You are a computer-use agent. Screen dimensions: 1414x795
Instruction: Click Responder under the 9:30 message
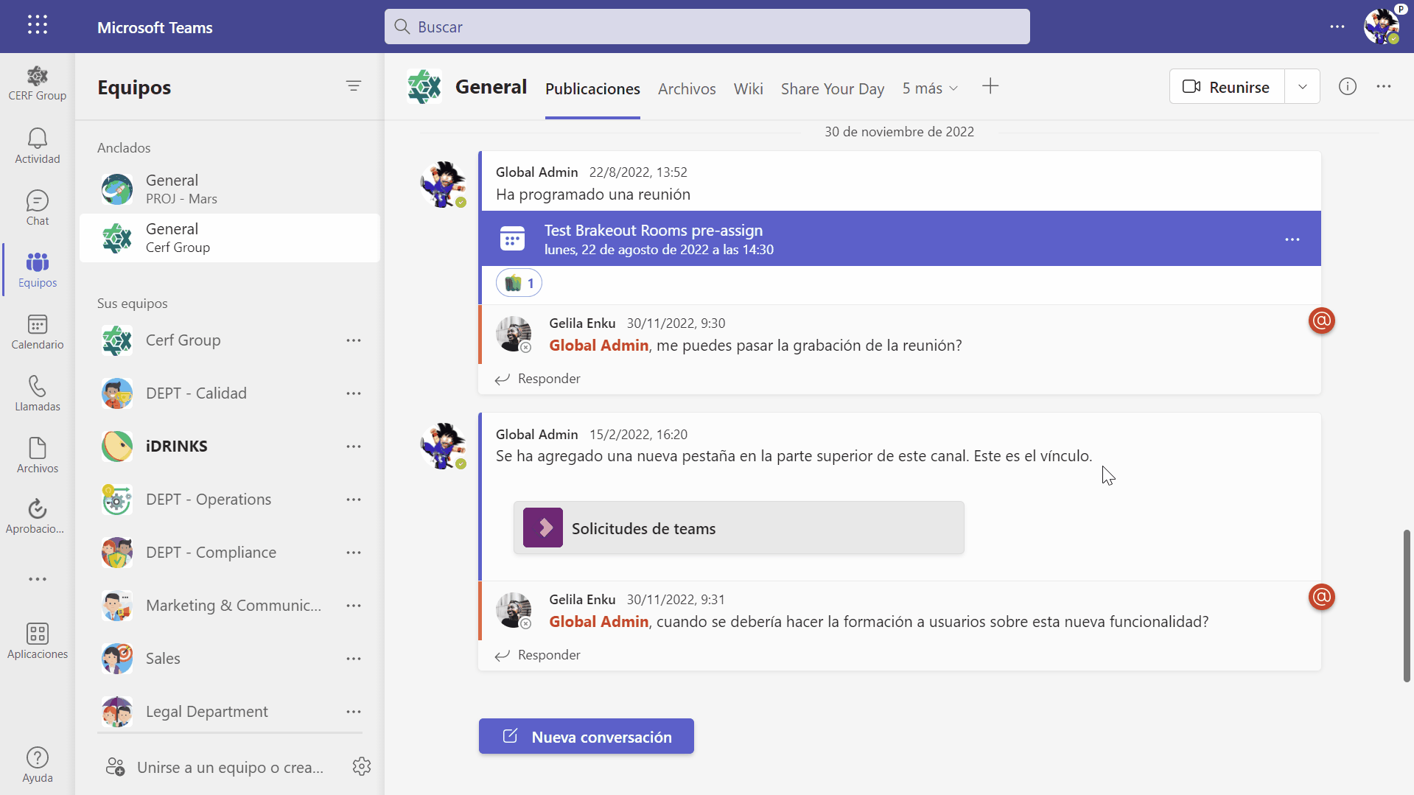click(538, 379)
